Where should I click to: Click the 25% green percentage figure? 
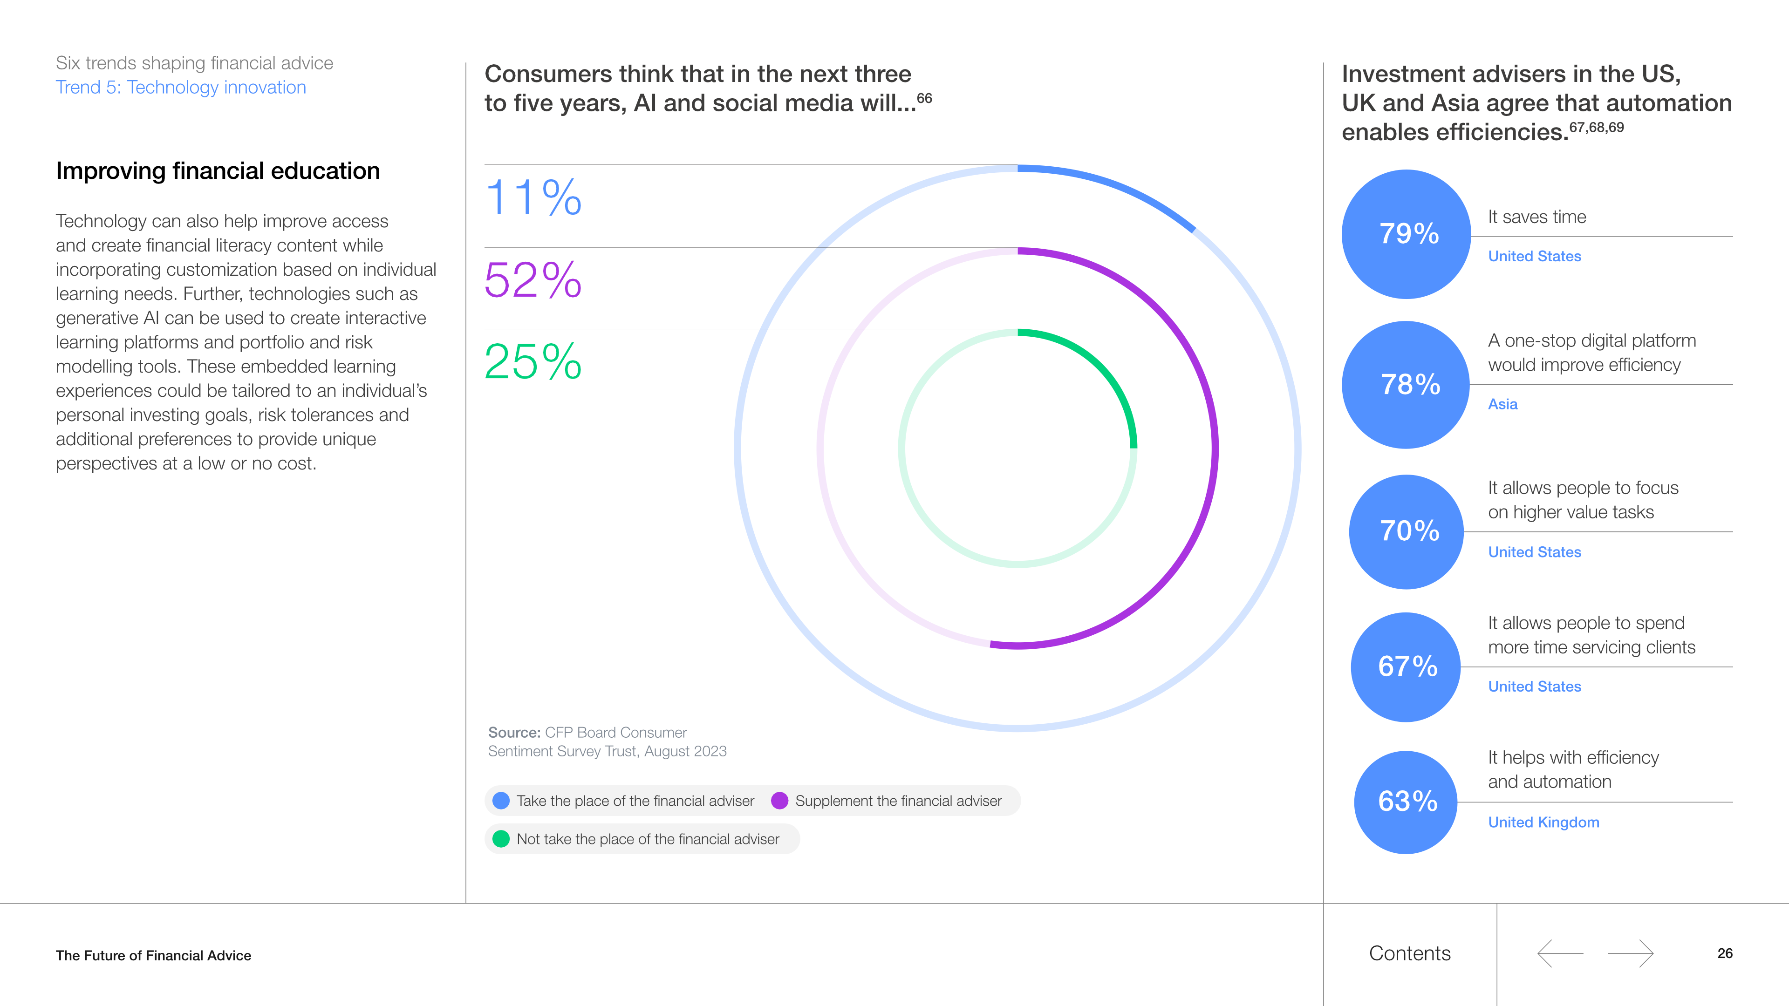click(533, 362)
